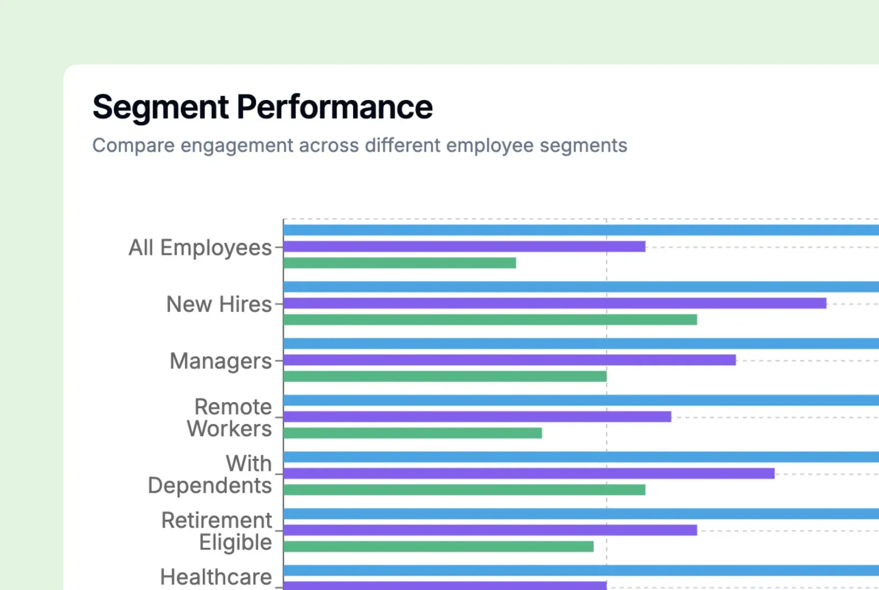This screenshot has width=879, height=590.
Task: Select the green bar for Retirement Eligible
Action: click(438, 547)
